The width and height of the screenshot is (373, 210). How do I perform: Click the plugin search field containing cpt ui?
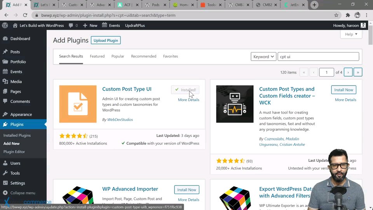pos(318,56)
